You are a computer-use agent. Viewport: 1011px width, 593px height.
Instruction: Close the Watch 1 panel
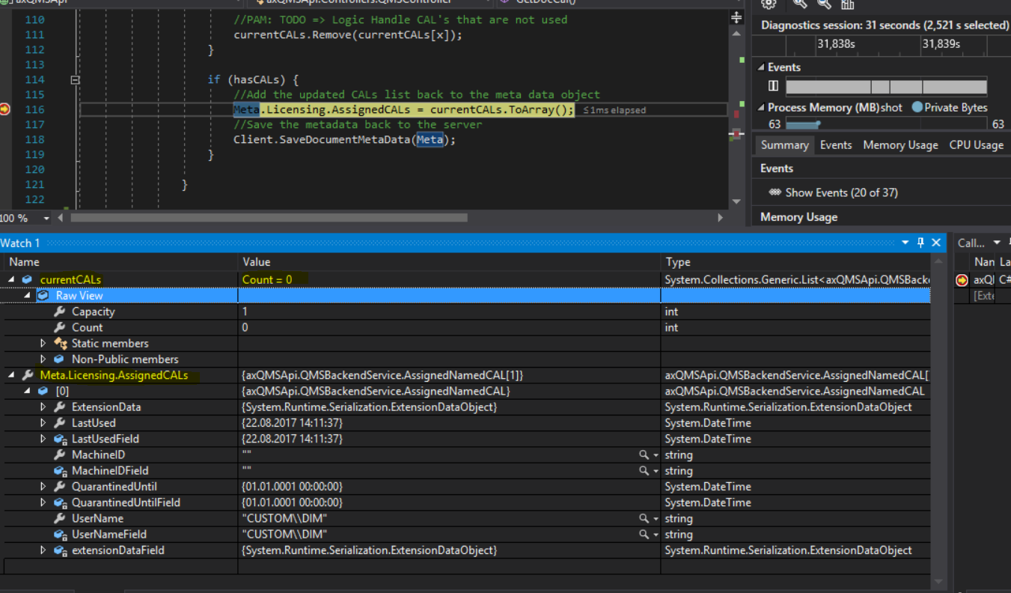[935, 243]
